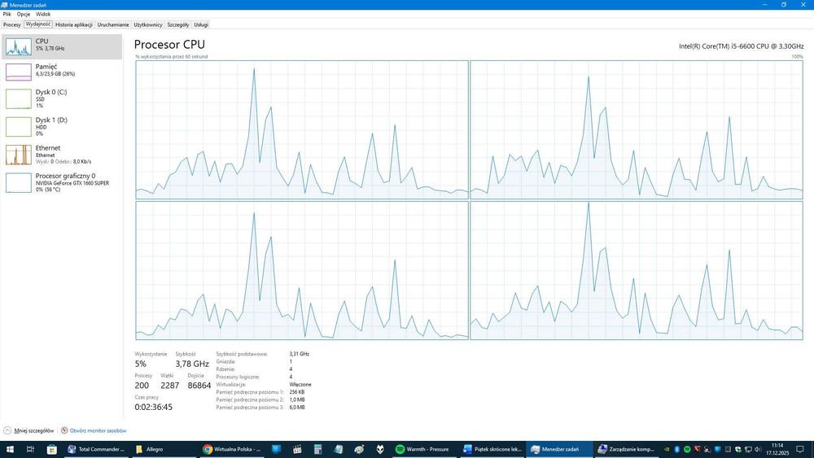The width and height of the screenshot is (814, 458).
Task: Open the Opcje menu
Action: 24,14
